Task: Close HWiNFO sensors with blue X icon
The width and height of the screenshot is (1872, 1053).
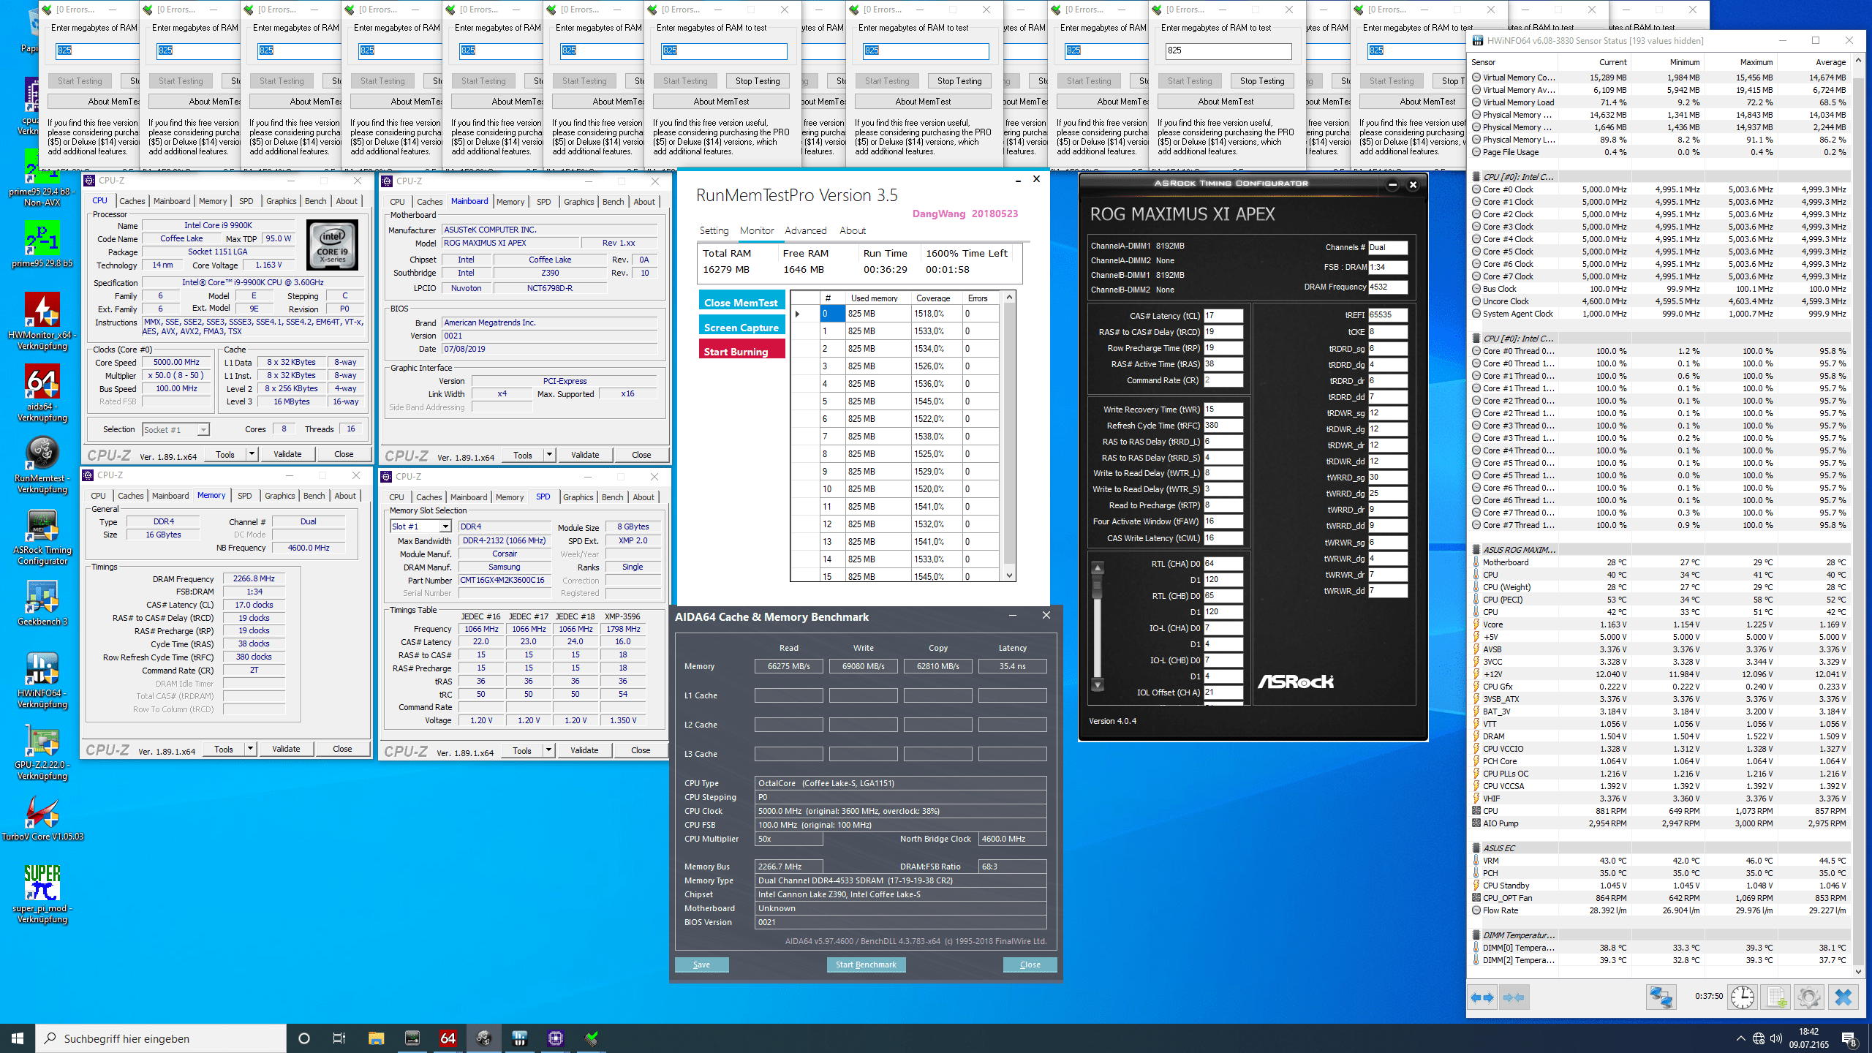Action: 1843,997
